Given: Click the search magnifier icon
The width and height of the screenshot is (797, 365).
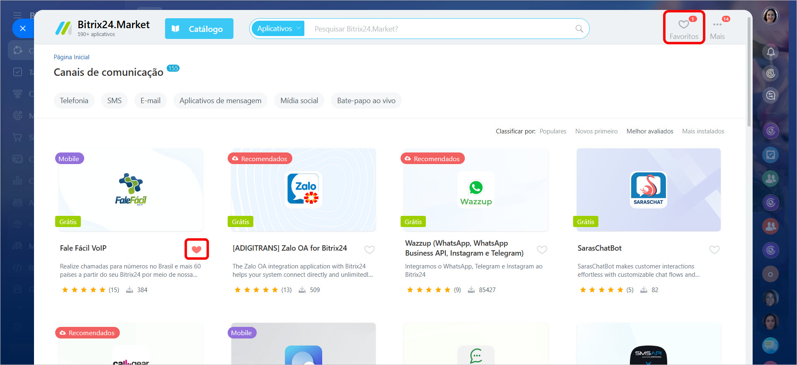Looking at the screenshot, I should [x=579, y=29].
